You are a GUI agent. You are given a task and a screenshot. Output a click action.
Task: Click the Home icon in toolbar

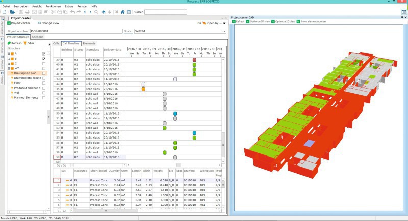point(123,12)
